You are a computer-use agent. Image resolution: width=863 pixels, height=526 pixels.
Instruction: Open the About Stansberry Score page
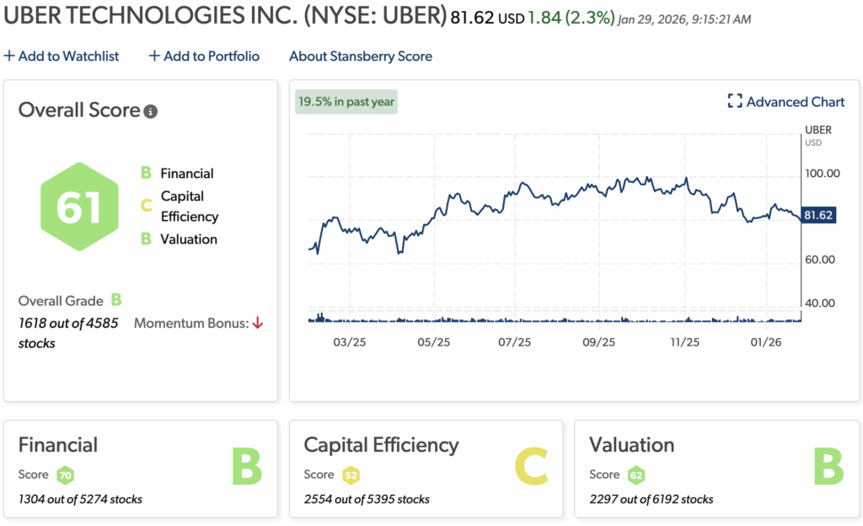pos(360,56)
